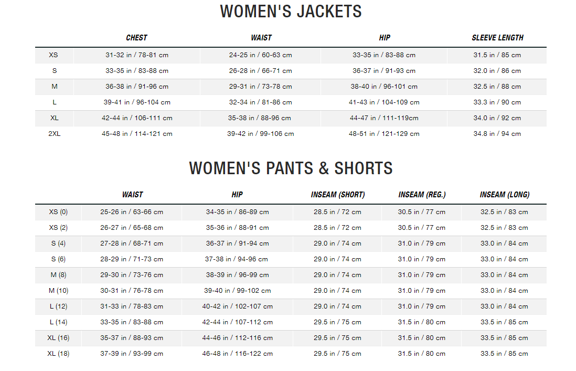The image size is (576, 371).
Task: Select the SLEEVE LENGTH column header
Action: 497,38
